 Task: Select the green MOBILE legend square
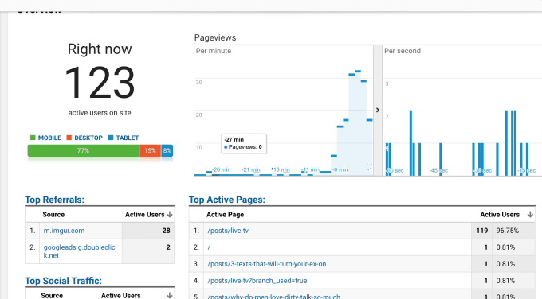[33, 138]
